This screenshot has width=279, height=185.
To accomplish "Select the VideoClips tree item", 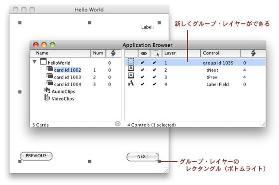I will tap(63, 98).
